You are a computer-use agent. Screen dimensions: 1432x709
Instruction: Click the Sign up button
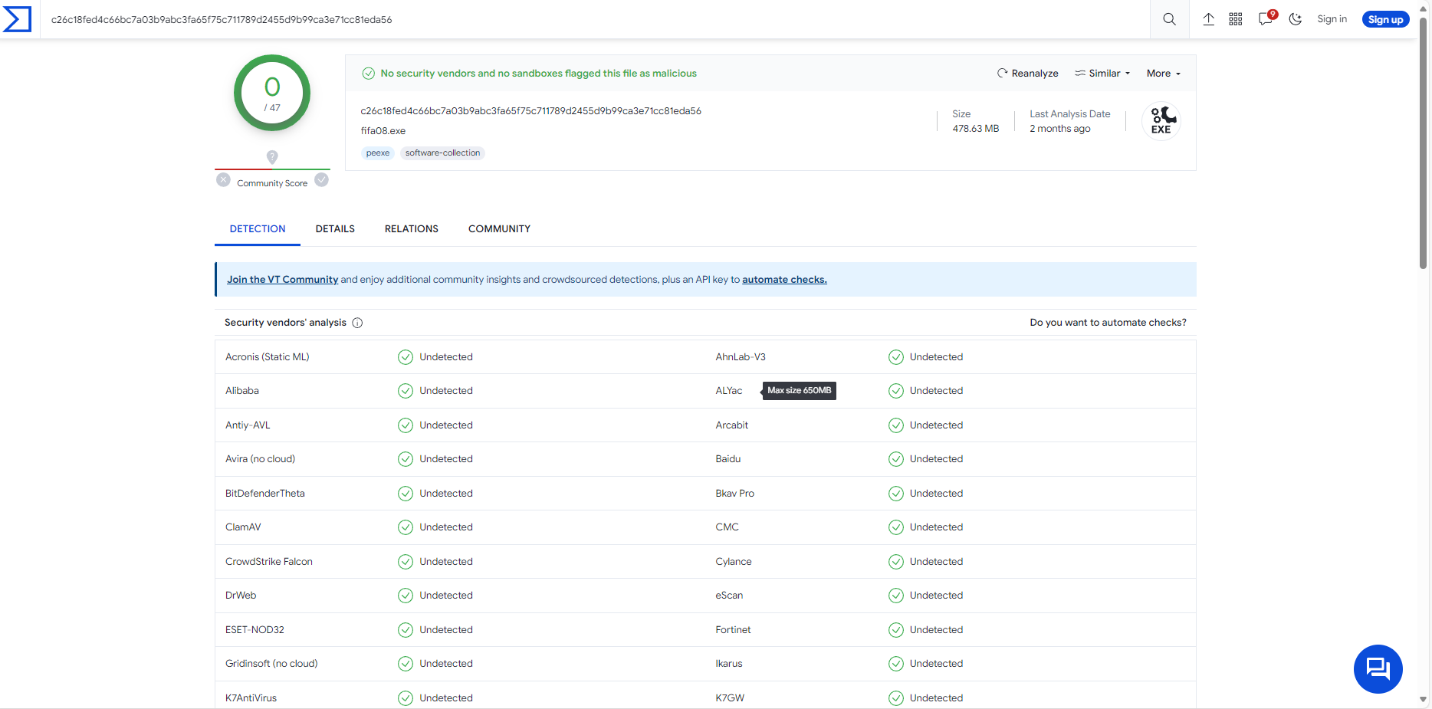tap(1385, 20)
